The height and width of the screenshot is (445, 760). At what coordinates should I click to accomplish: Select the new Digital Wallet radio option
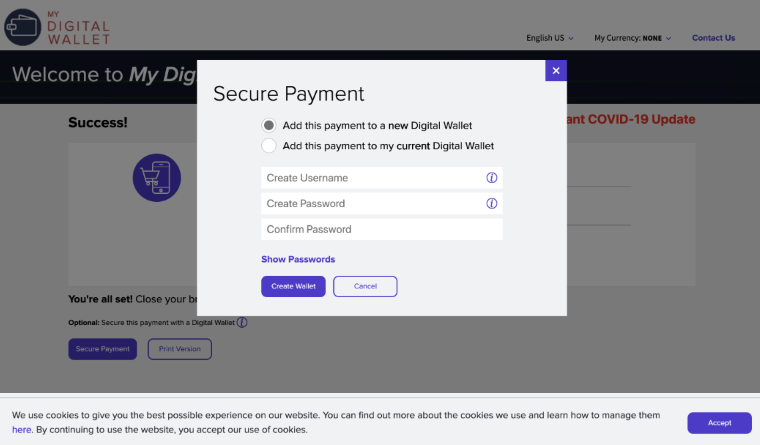click(x=269, y=125)
